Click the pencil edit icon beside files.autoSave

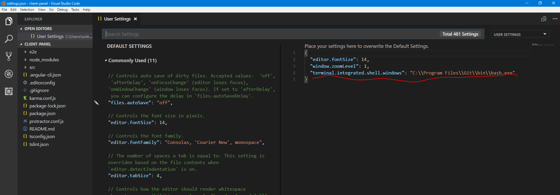click(x=96, y=102)
